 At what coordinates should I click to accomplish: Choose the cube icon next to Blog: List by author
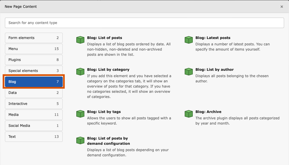[189, 72]
